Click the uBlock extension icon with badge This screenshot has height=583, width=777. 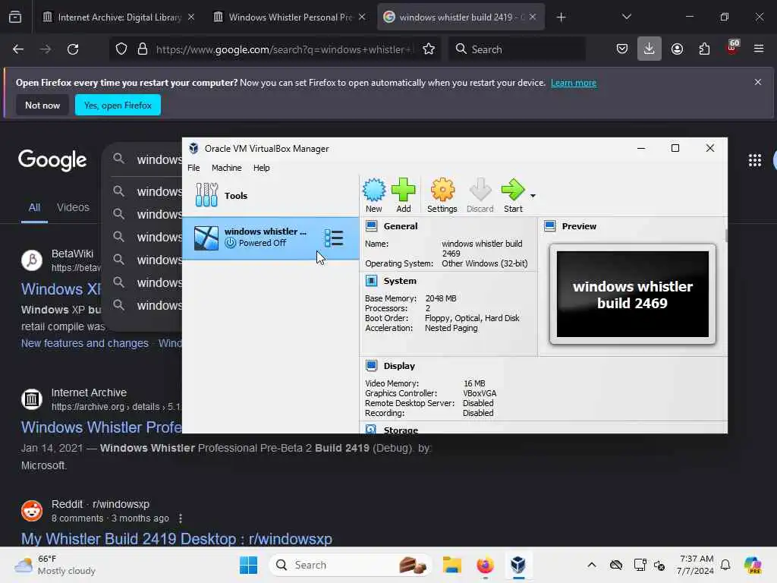(x=732, y=48)
